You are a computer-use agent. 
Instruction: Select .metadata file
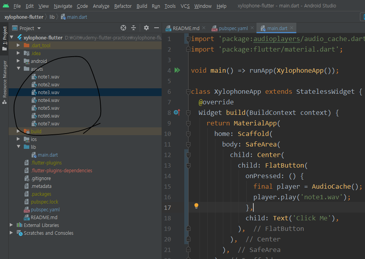point(41,186)
